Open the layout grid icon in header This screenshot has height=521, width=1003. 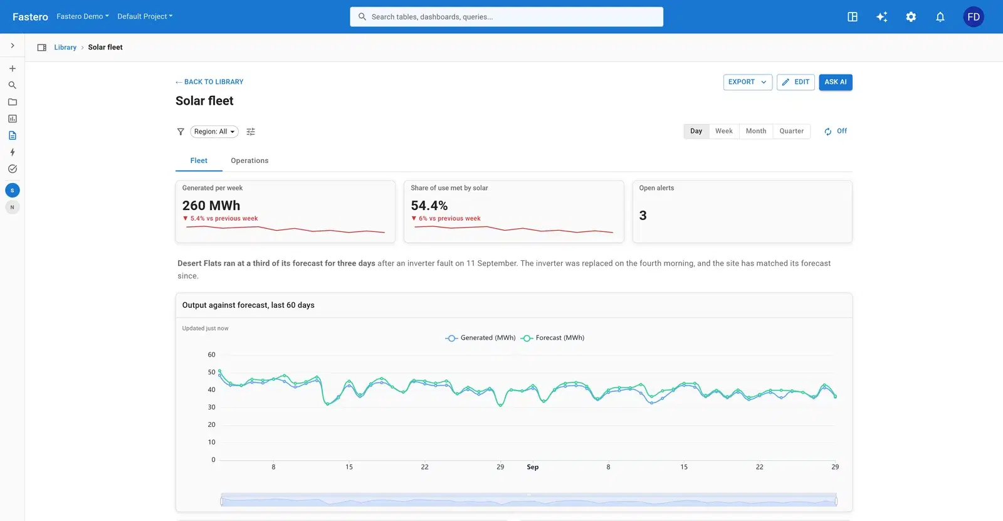click(x=853, y=17)
